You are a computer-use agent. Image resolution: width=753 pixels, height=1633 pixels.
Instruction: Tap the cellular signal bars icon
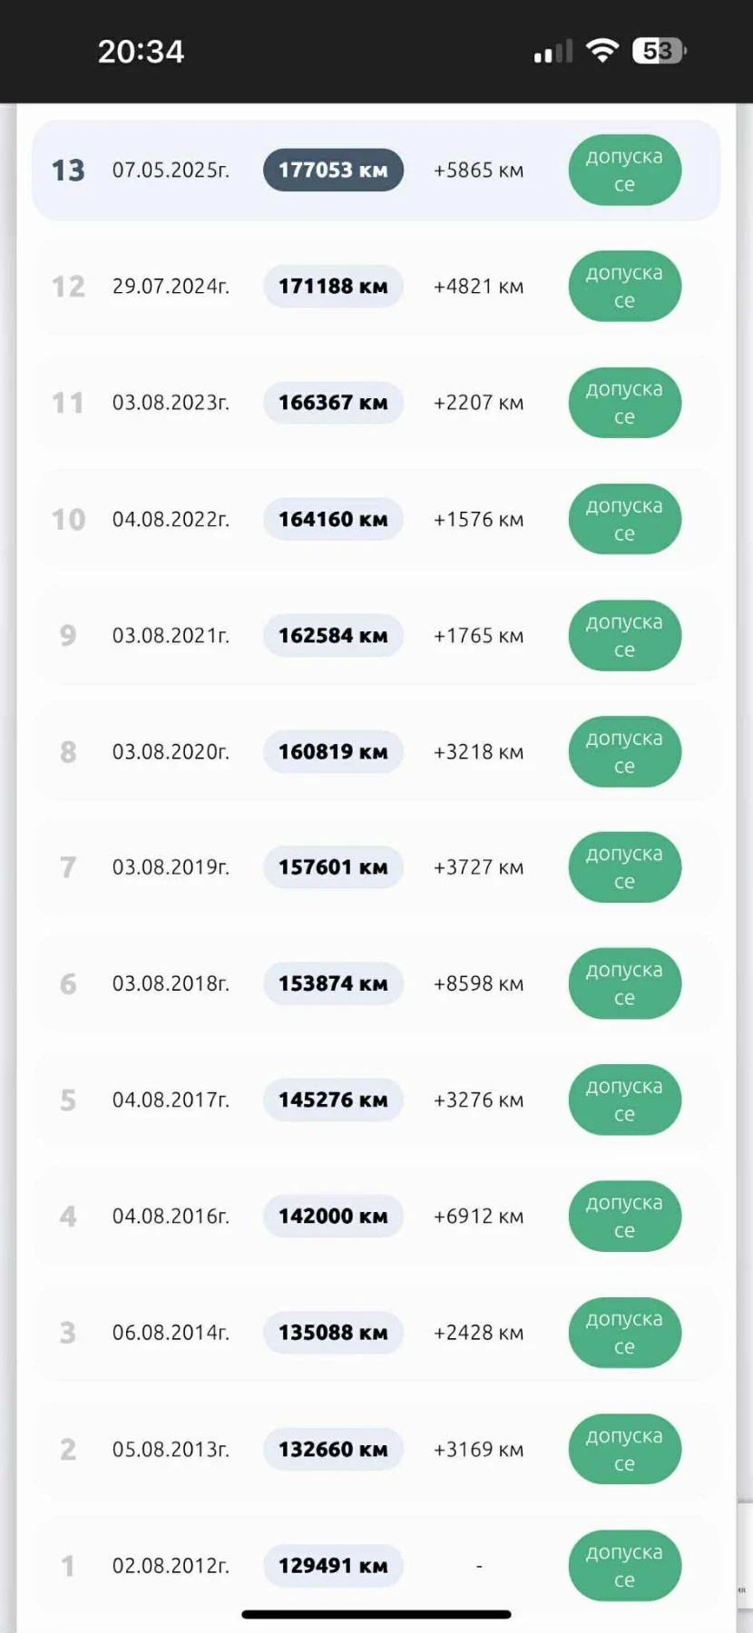553,52
